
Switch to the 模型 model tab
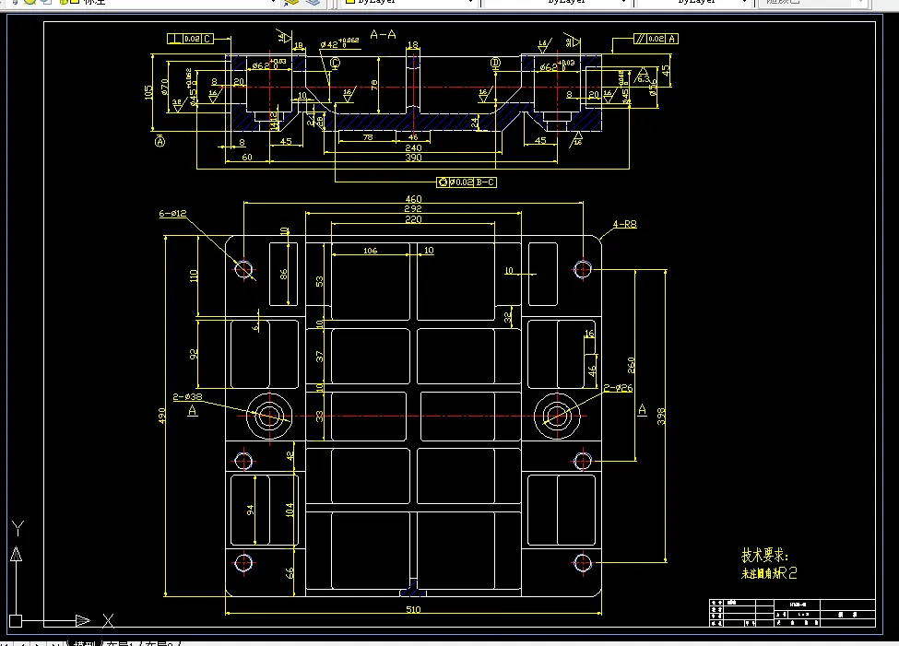84,643
